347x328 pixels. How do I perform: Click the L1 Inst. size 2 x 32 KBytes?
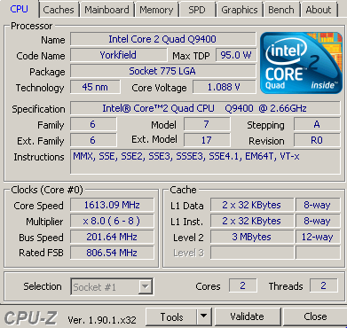(x=252, y=221)
